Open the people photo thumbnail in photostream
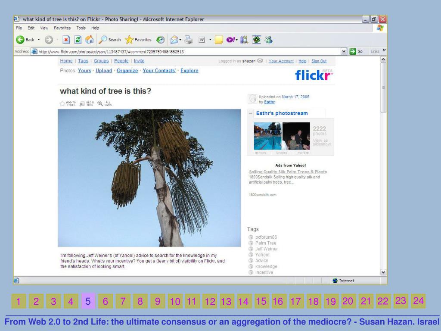This screenshot has height=331, width=441. tap(296, 136)
